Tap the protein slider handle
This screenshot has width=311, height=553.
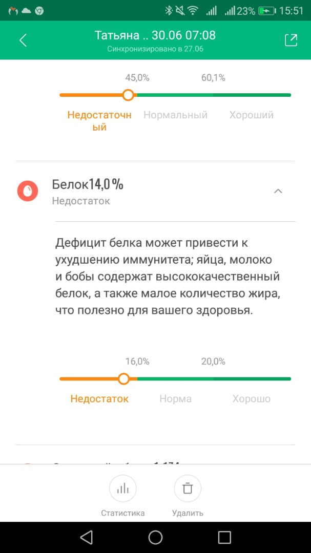123,379
